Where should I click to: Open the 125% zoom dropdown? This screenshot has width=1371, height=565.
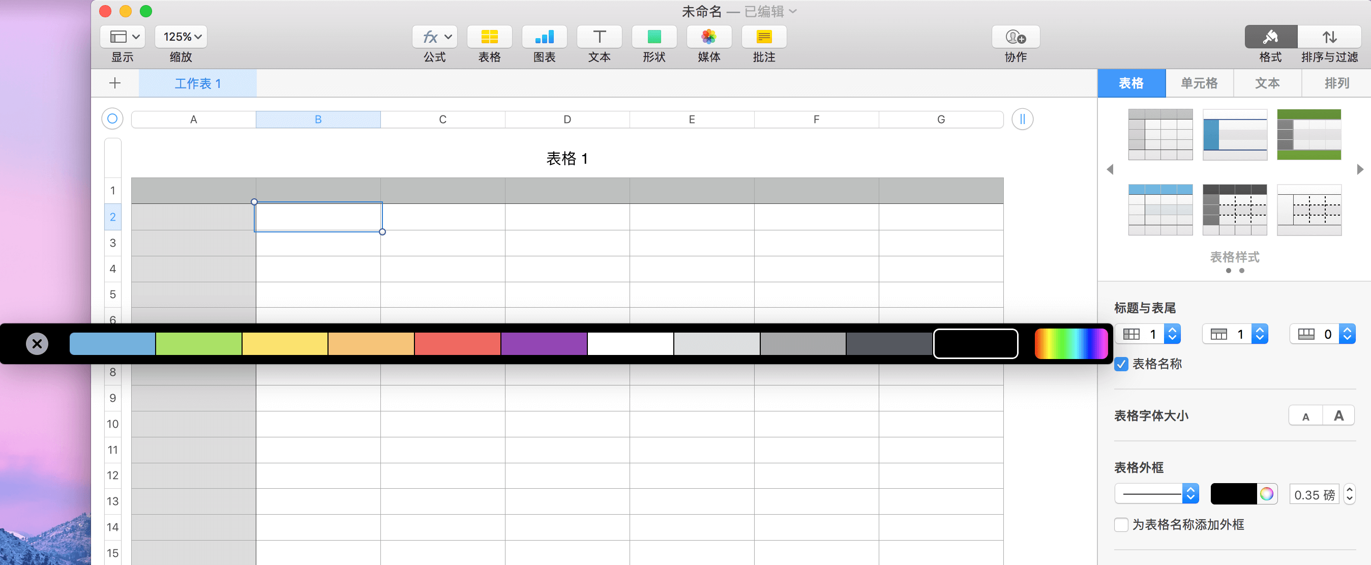click(x=181, y=37)
